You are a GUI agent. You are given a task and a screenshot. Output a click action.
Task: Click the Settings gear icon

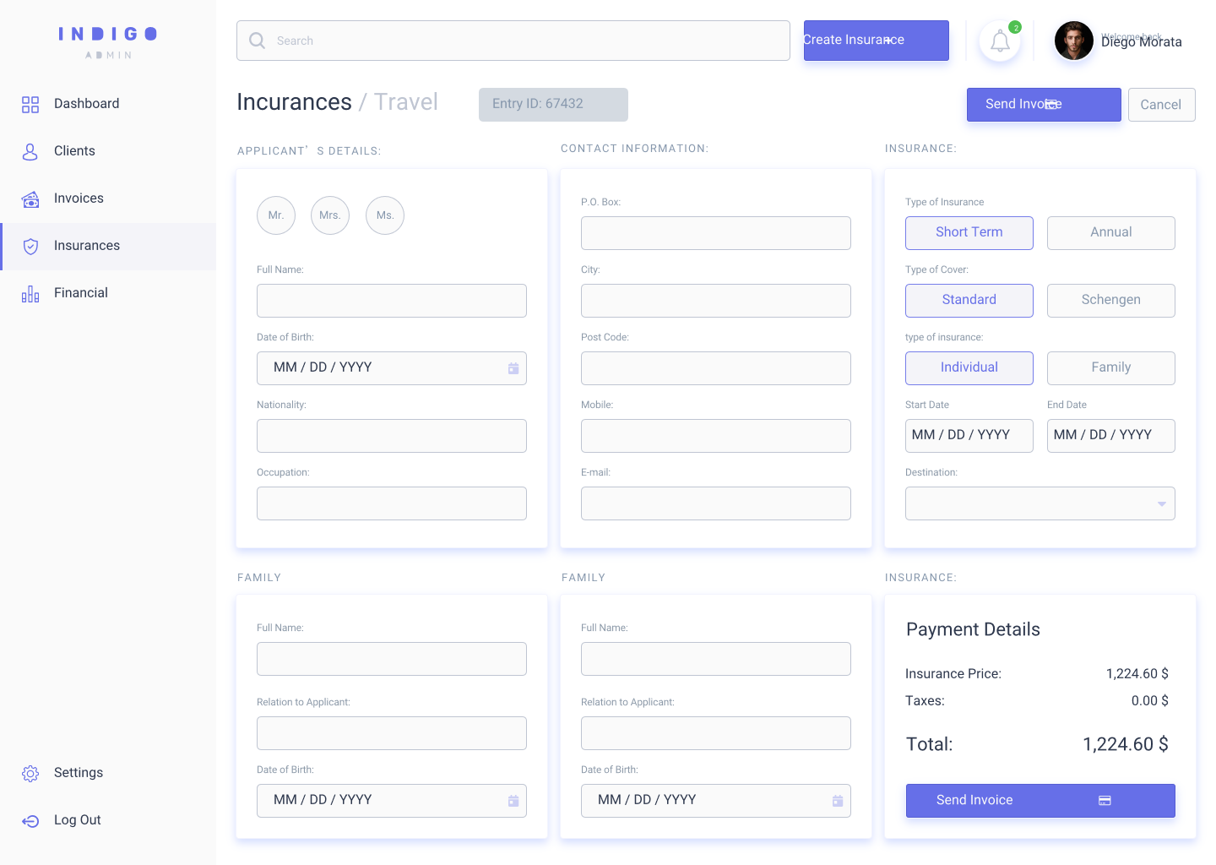pyautogui.click(x=30, y=774)
